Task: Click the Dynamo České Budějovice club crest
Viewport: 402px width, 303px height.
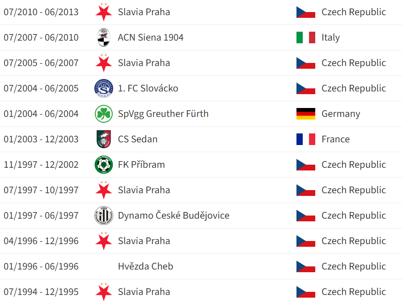Action: coord(104,216)
